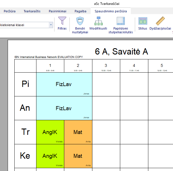Click the Tr day row header
173x171 pixels.
(x=25, y=132)
